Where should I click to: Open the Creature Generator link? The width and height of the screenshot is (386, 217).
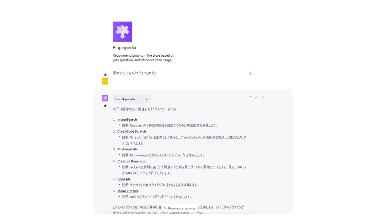click(x=131, y=161)
